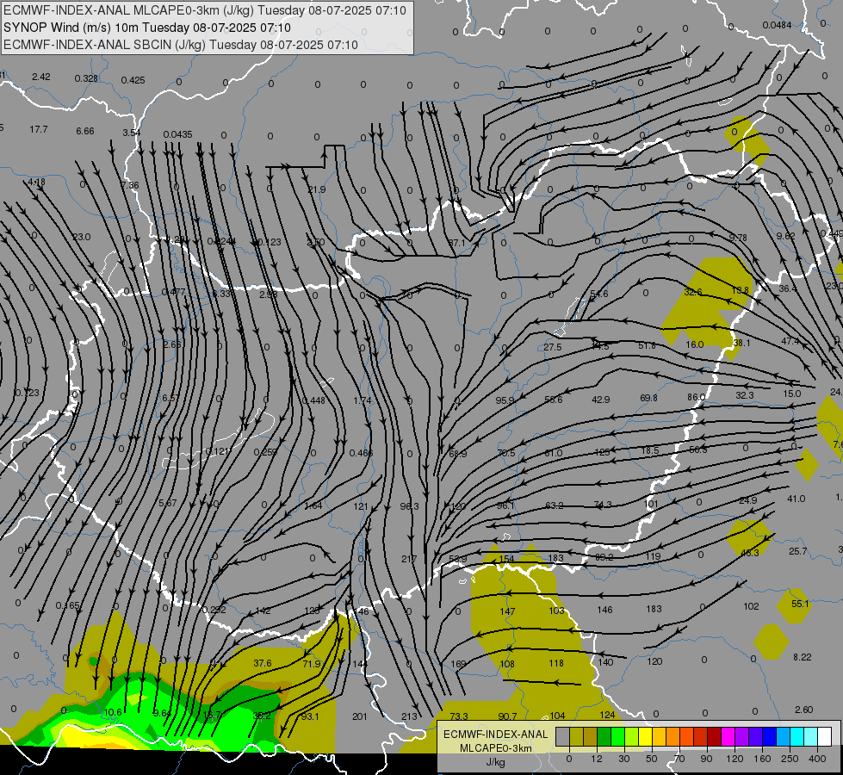Click the map value '2.60'
Viewport: 843px width, 775px height.
click(803, 710)
